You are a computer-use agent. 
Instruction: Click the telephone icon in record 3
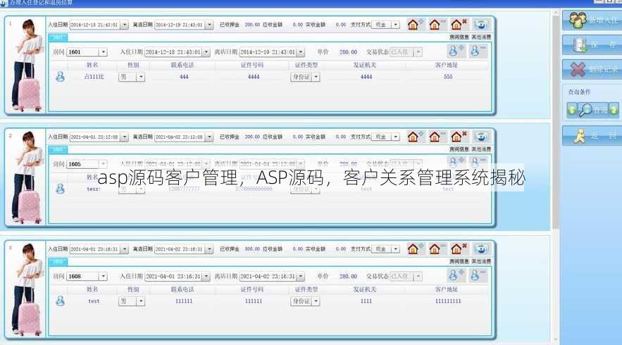click(481, 249)
